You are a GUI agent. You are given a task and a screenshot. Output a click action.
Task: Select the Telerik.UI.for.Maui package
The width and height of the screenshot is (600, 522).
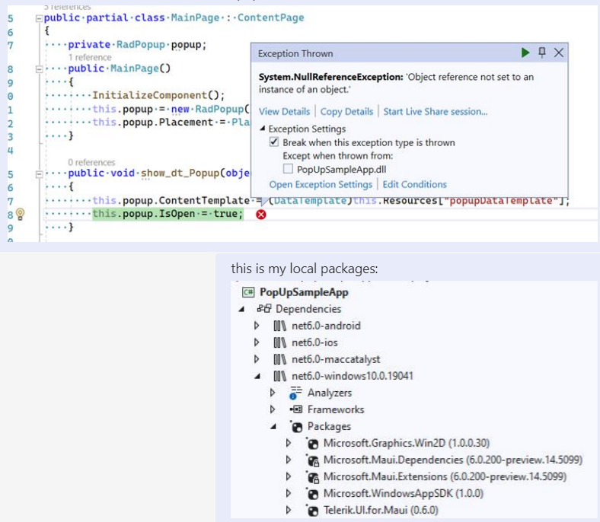click(x=380, y=510)
